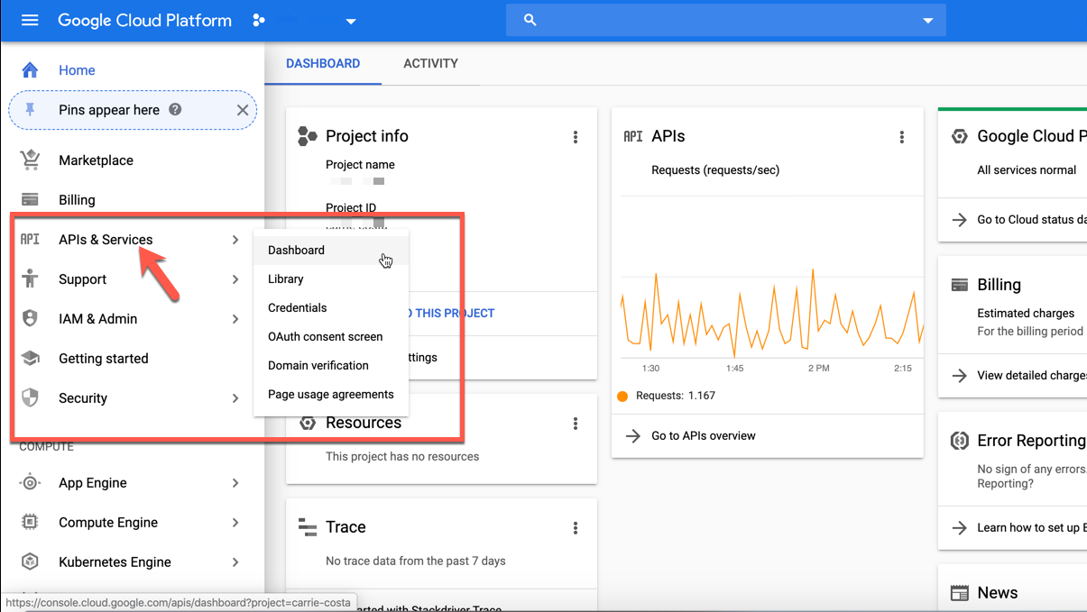Expand the Security submenu chevron
Image resolution: width=1087 pixels, height=612 pixels.
coord(235,398)
